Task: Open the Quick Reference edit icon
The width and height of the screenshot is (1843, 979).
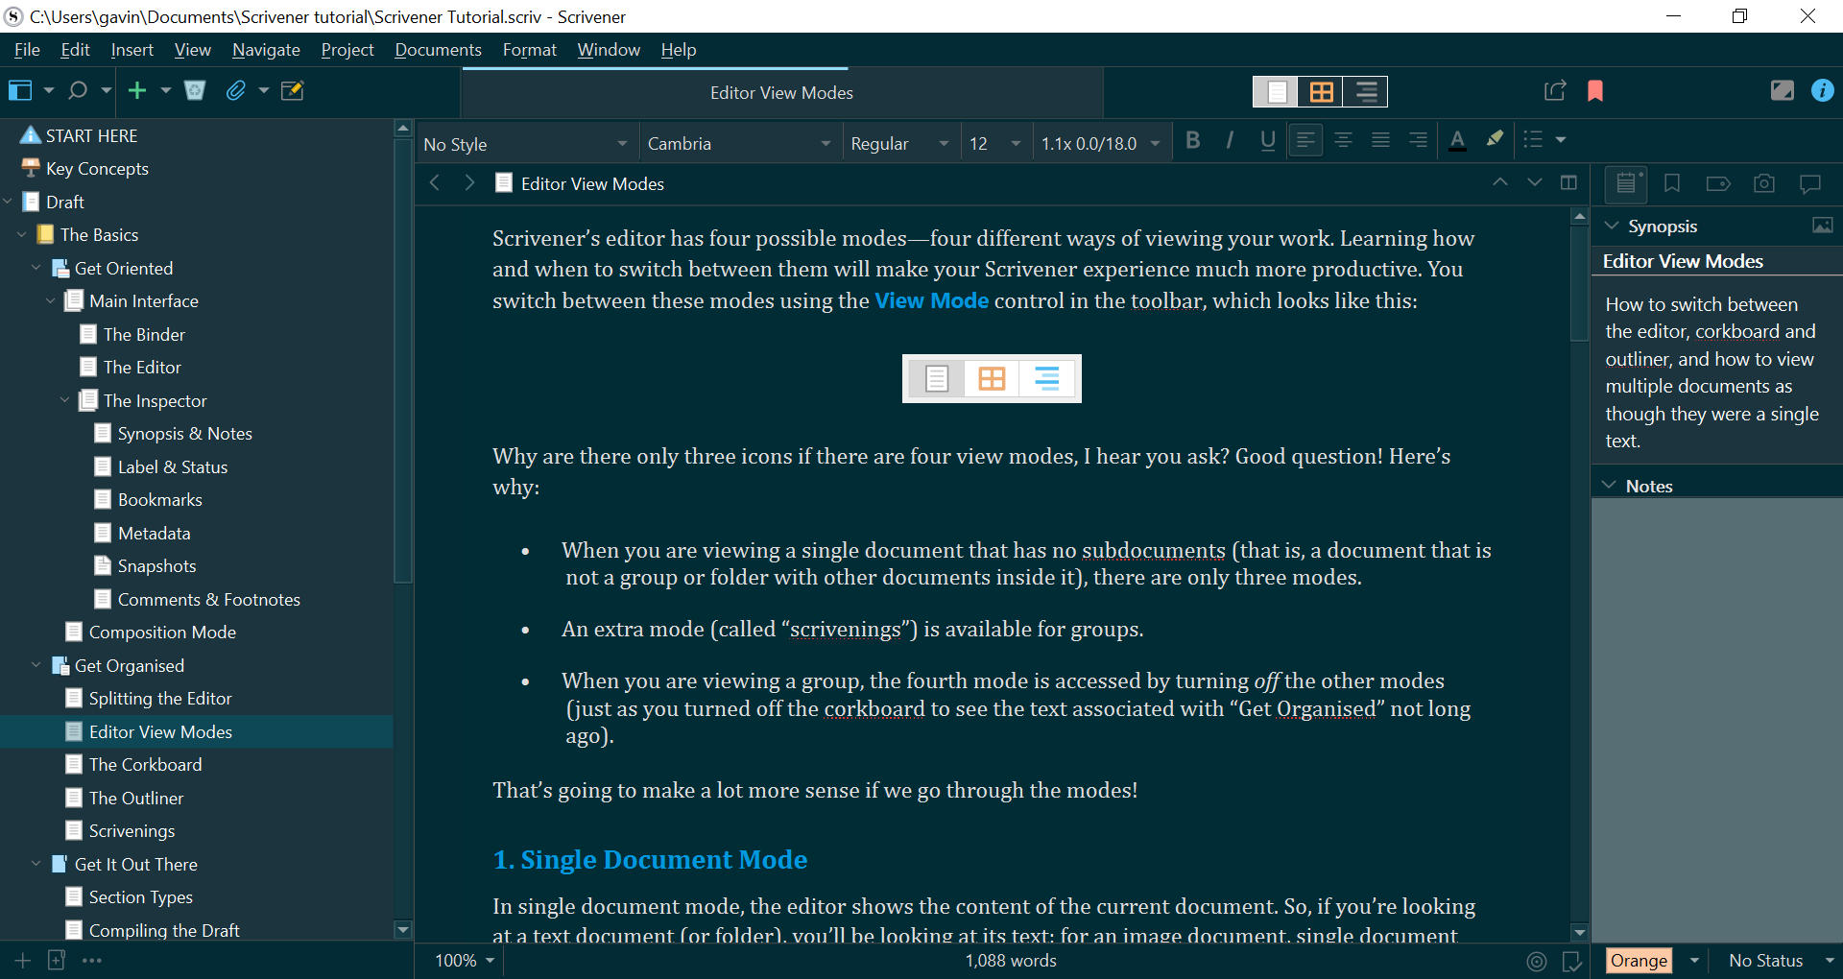Action: 293,90
